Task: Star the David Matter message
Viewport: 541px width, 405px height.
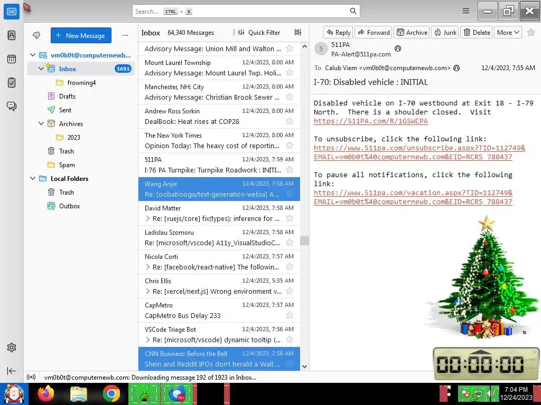Action: pyautogui.click(x=290, y=218)
